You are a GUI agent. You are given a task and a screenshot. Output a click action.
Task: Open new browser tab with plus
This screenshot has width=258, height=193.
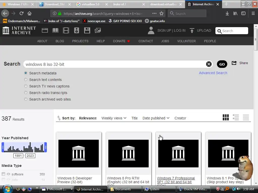226,4
